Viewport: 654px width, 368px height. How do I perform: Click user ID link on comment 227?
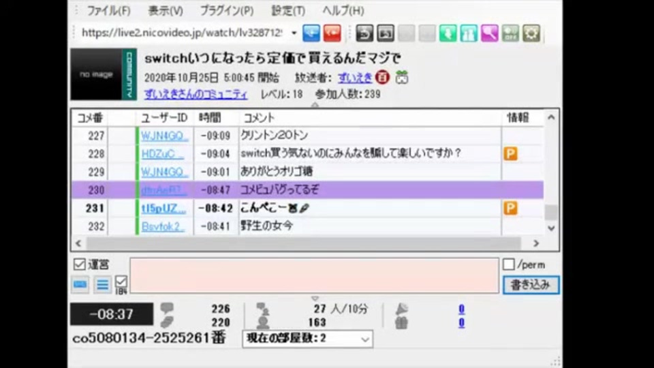point(165,136)
